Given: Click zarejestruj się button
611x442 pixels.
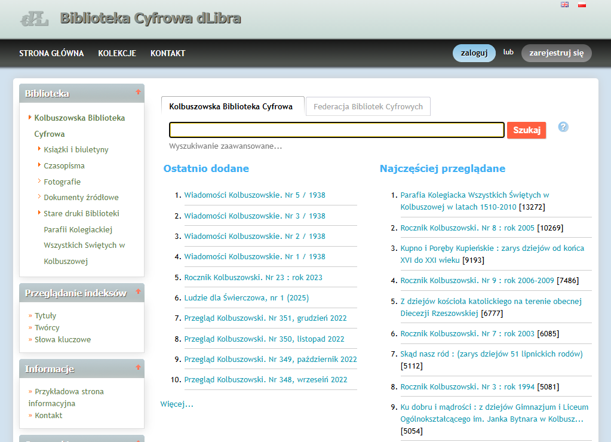Looking at the screenshot, I should pyautogui.click(x=557, y=53).
